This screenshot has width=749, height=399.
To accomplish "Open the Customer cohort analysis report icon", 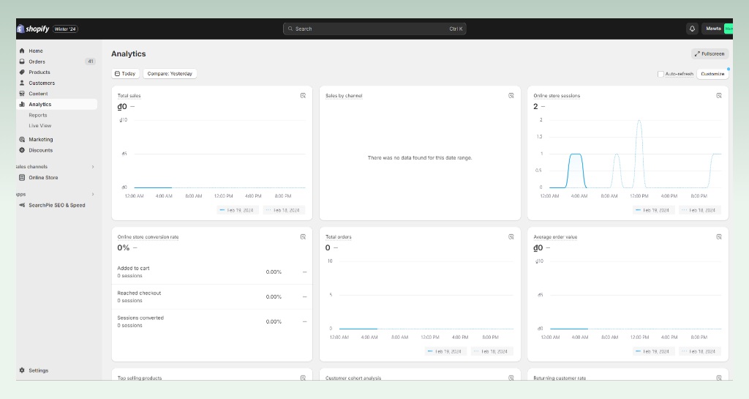I will pyautogui.click(x=511, y=378).
